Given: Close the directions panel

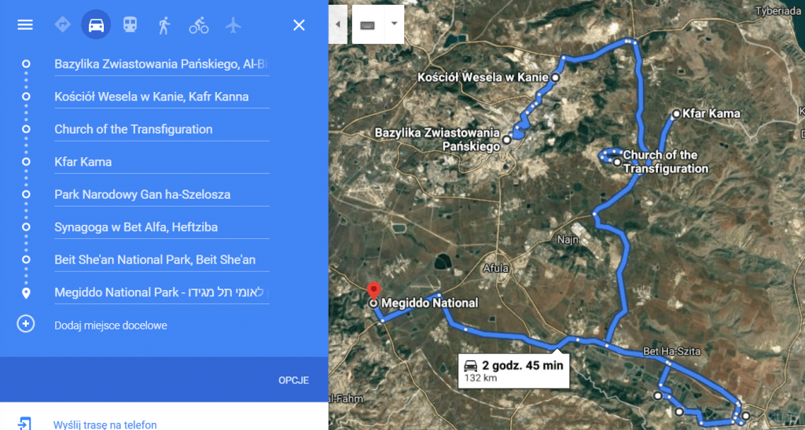Looking at the screenshot, I should (299, 25).
